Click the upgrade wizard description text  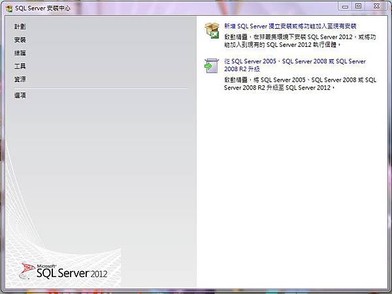[300, 84]
